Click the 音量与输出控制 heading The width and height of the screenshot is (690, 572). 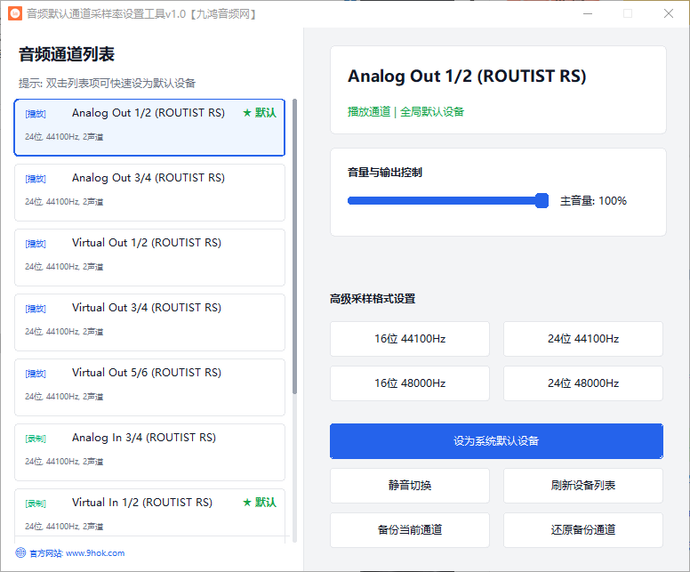pos(385,173)
